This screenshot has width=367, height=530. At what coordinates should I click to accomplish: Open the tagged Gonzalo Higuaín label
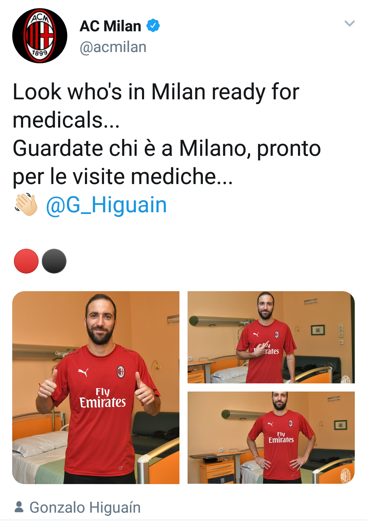point(85,507)
